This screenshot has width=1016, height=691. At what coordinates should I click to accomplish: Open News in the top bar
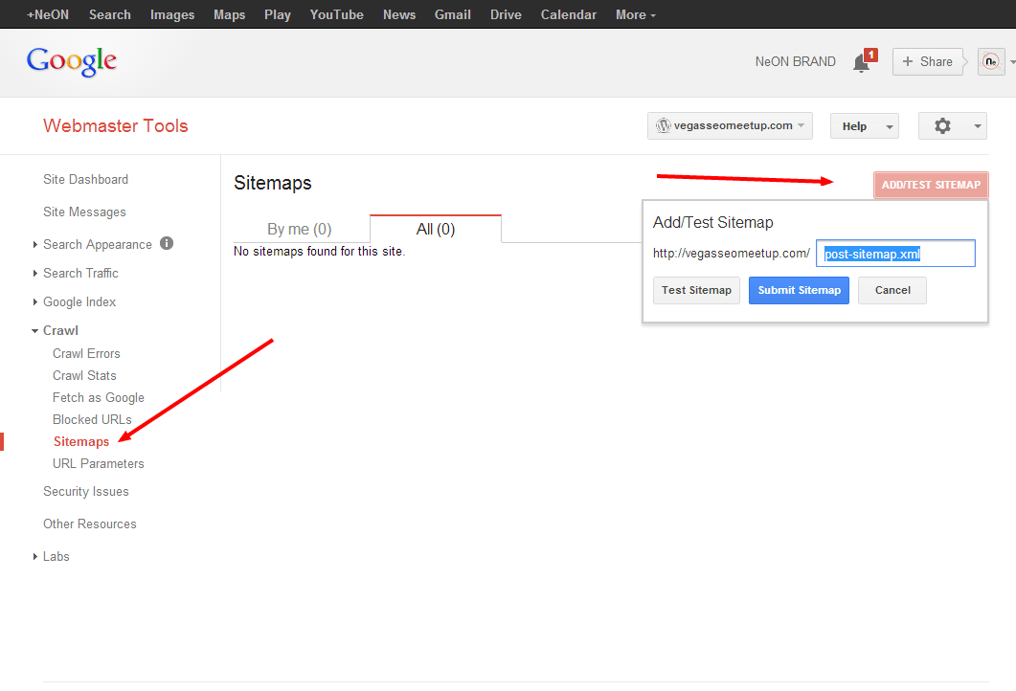tap(399, 14)
